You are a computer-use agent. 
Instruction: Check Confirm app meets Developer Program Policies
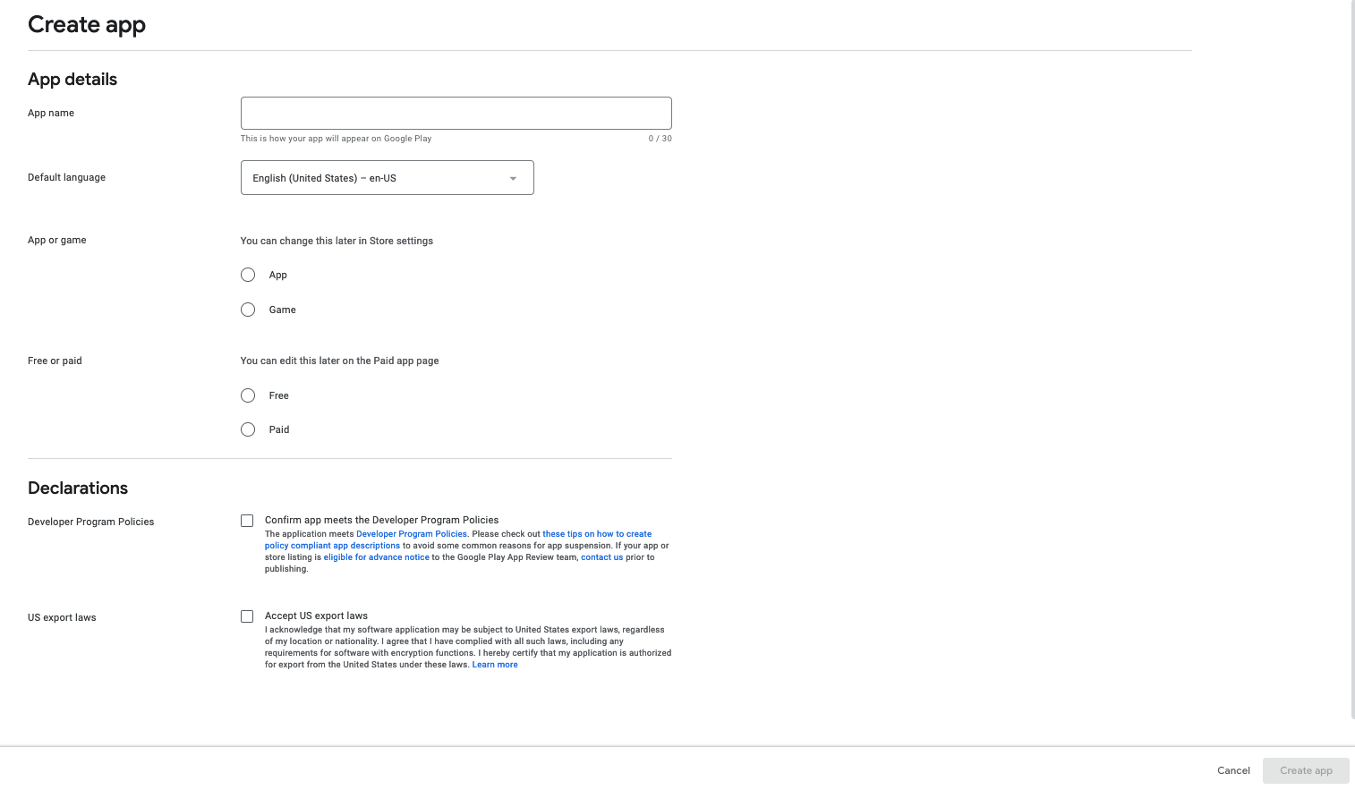pos(247,521)
